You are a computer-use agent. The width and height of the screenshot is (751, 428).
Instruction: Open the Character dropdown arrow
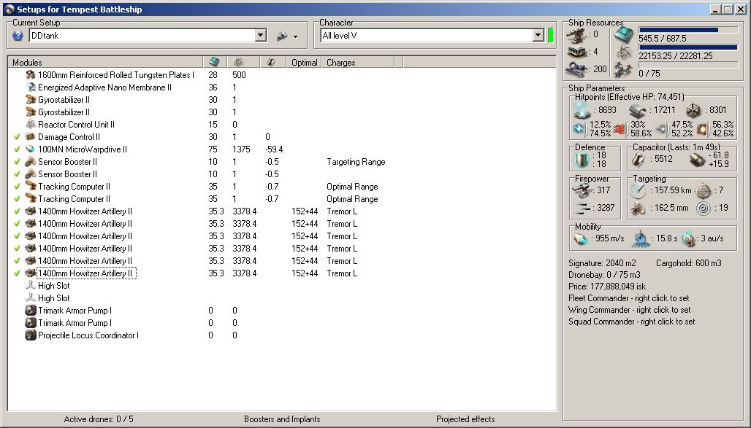[538, 36]
